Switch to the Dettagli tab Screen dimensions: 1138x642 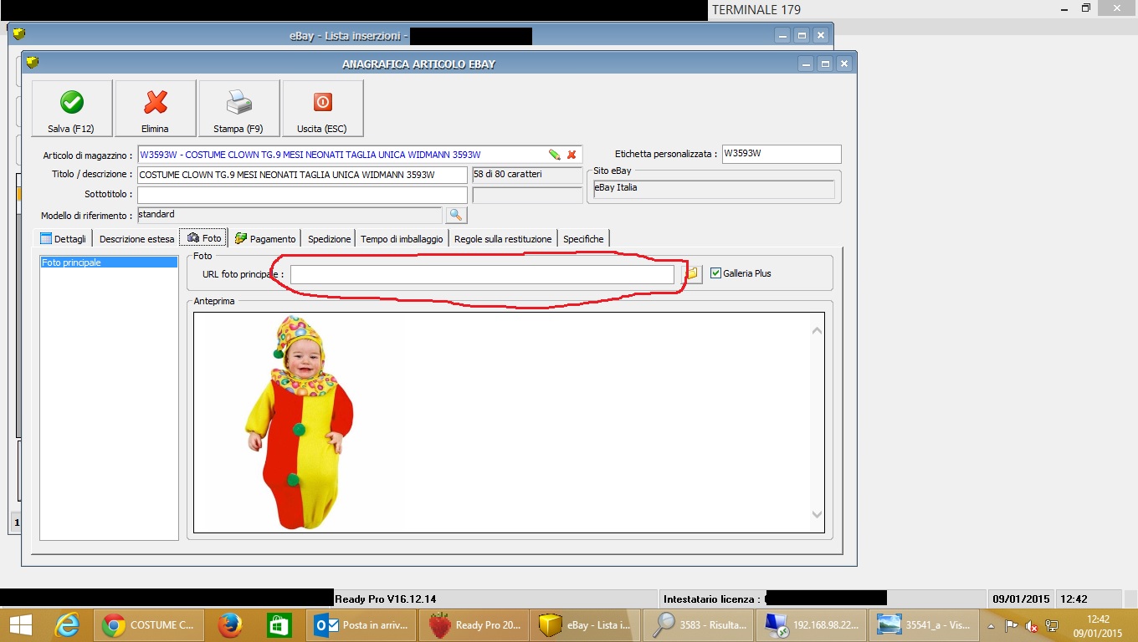(x=64, y=238)
